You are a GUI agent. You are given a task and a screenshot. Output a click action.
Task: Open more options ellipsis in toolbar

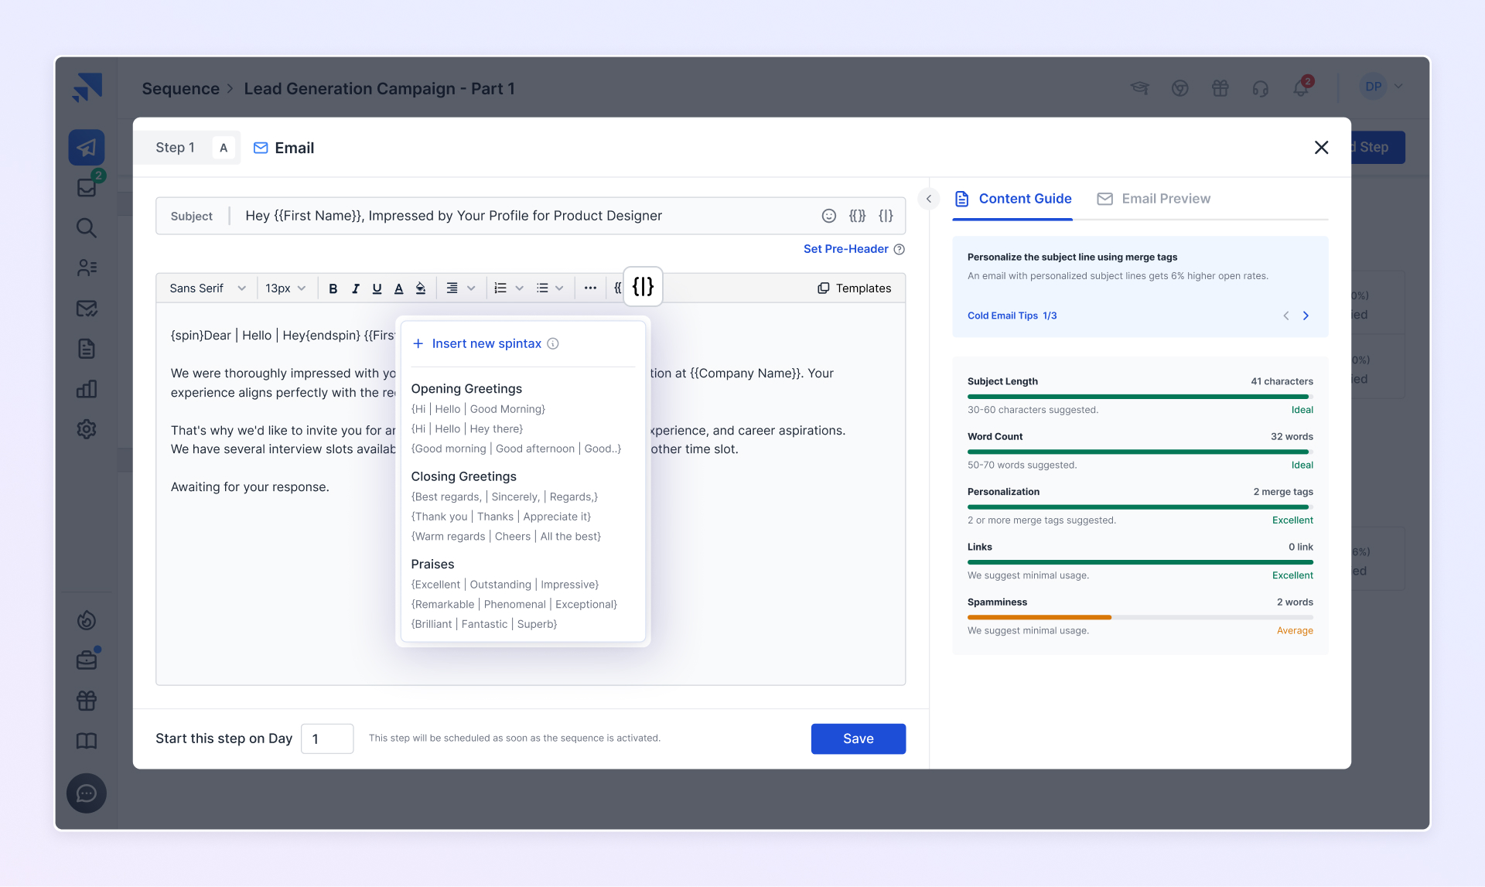590,288
